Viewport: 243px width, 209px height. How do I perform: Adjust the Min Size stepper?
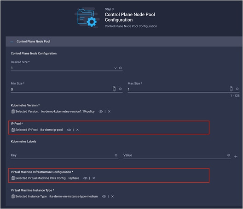coord(114,89)
